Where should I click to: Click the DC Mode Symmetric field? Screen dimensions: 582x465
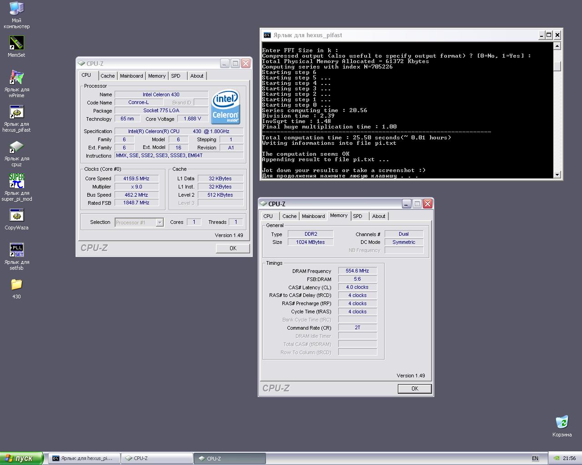pos(404,242)
